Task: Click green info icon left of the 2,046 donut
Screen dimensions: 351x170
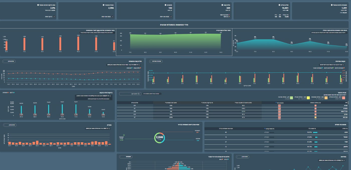Action: (x=124, y=135)
